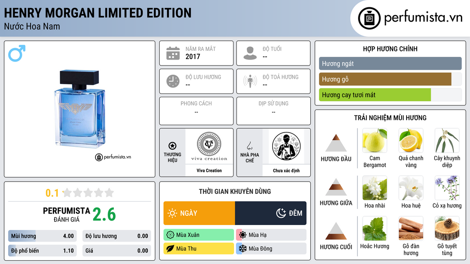Screen dimensions: 470x264
Task: Click the Viva Creation brand name label
Action: pyautogui.click(x=209, y=170)
